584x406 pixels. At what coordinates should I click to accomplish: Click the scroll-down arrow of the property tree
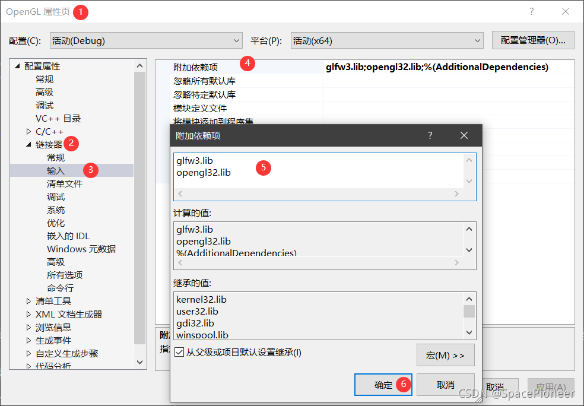tap(139, 362)
